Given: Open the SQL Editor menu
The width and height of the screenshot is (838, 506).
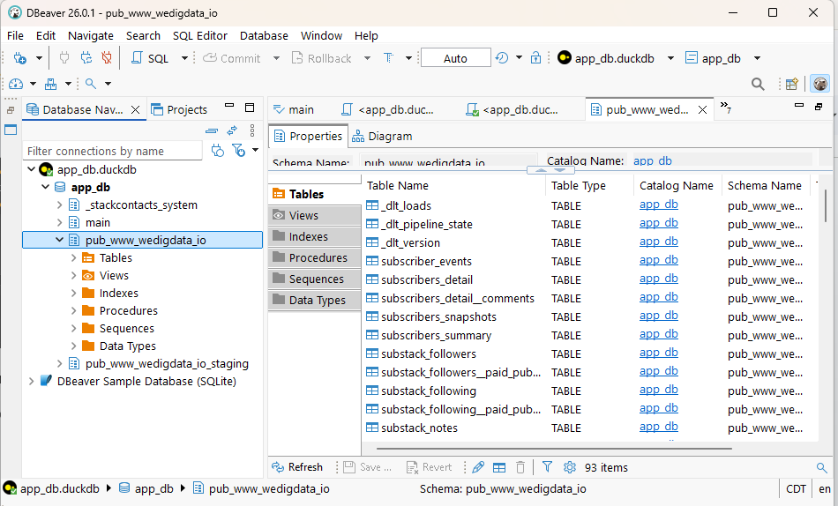Looking at the screenshot, I should pyautogui.click(x=200, y=36).
